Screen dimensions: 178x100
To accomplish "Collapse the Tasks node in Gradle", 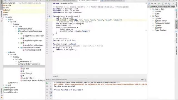I will coord(151,16).
